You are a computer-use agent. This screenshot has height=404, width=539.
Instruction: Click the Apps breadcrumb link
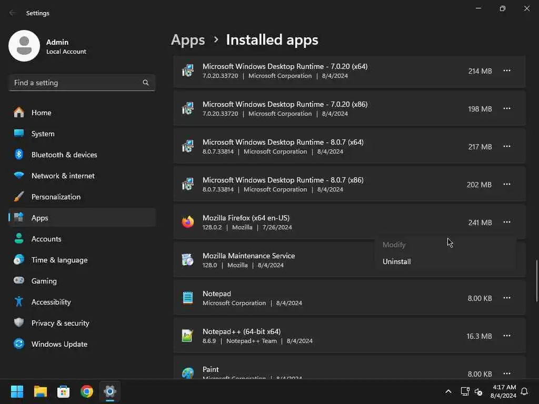pos(188,40)
